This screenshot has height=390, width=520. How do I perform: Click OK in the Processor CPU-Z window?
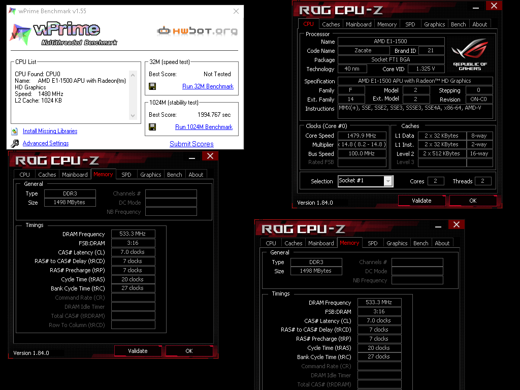pos(473,201)
